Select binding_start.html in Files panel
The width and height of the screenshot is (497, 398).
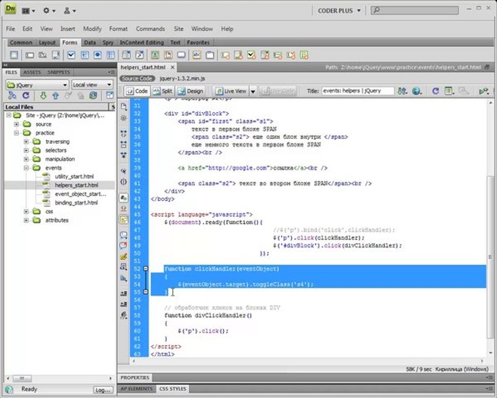[x=76, y=203]
